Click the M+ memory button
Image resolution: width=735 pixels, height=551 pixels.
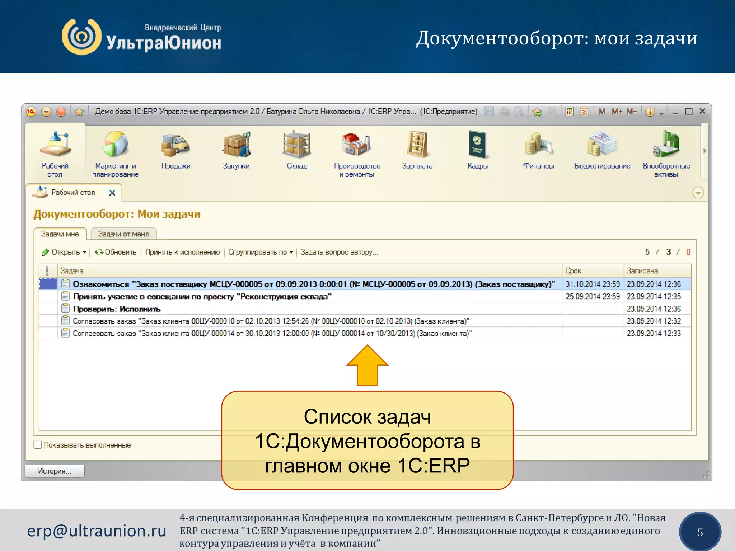pos(617,112)
